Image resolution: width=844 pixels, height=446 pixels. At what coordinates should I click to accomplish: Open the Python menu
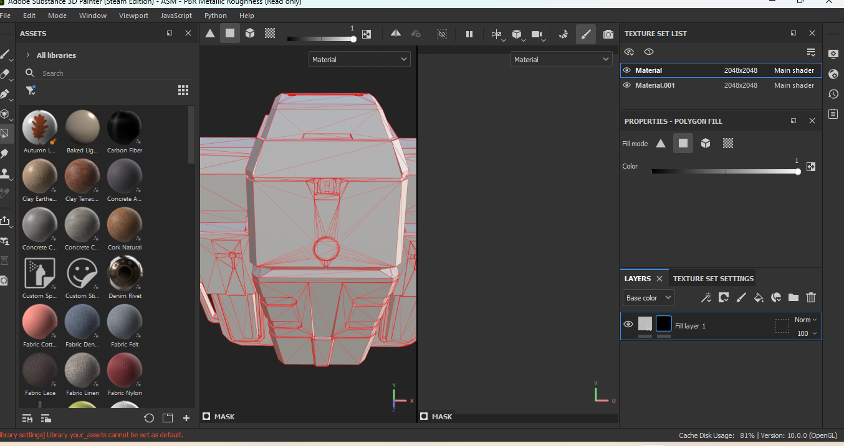pyautogui.click(x=215, y=16)
